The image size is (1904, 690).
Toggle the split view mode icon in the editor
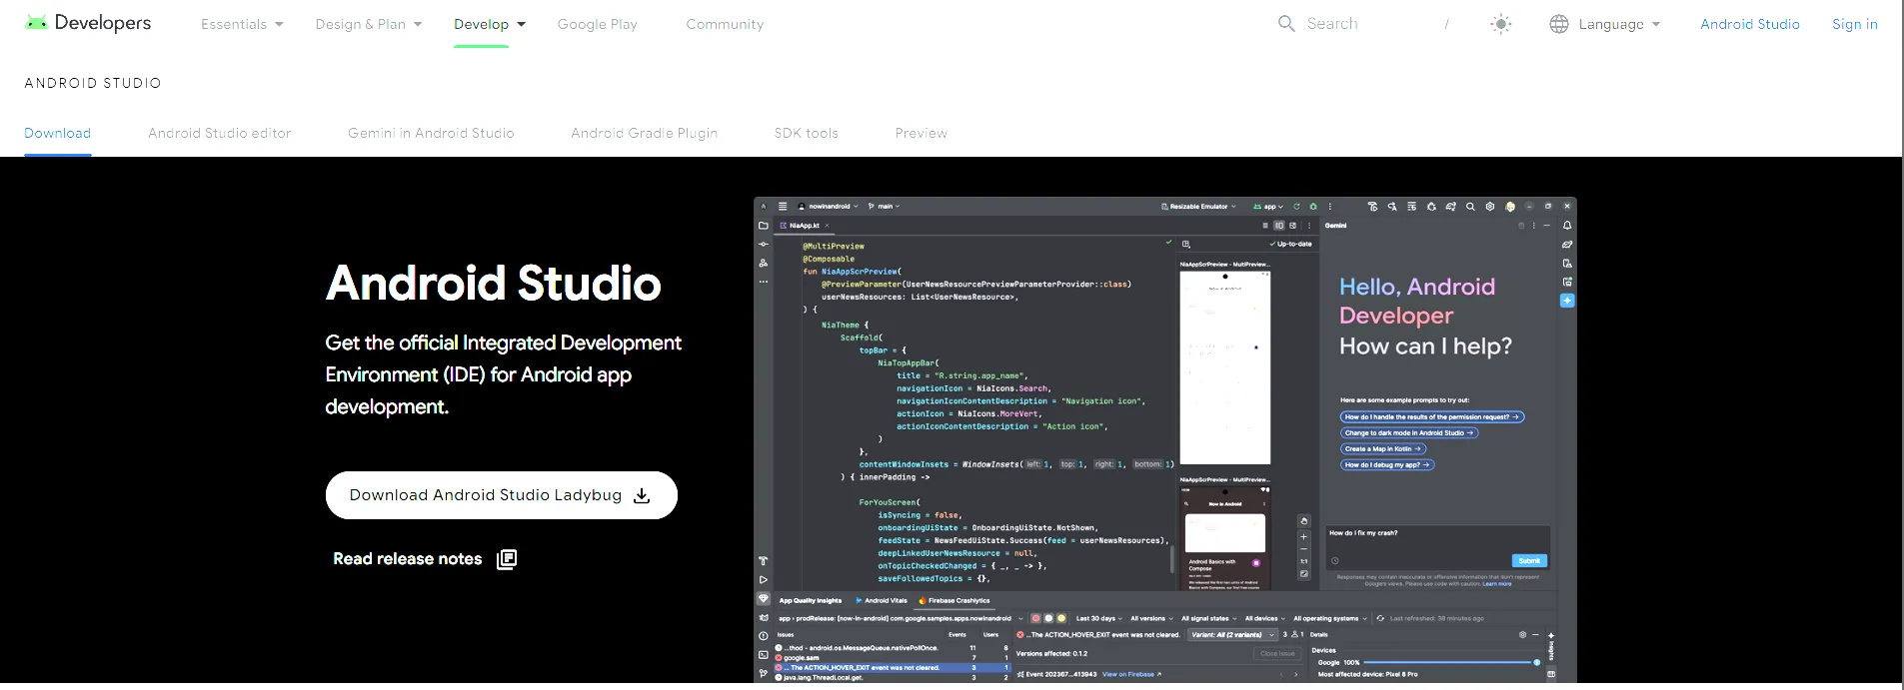(1278, 226)
